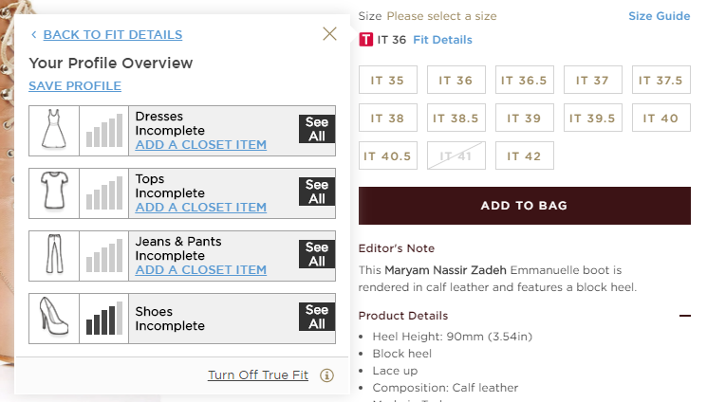Click the Dresses profile strength bars icon
This screenshot has height=402, width=707.
[104, 130]
